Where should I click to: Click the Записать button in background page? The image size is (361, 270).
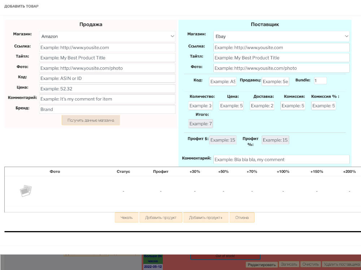point(289,265)
